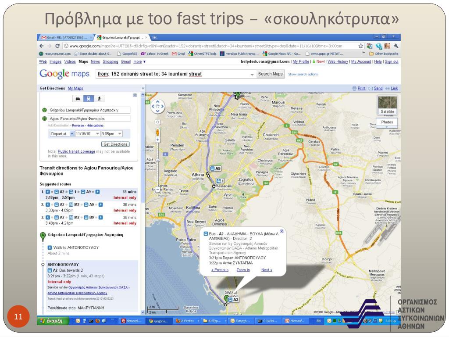
Task: Open the resources.esri.com bookmark
Action: coord(55,54)
